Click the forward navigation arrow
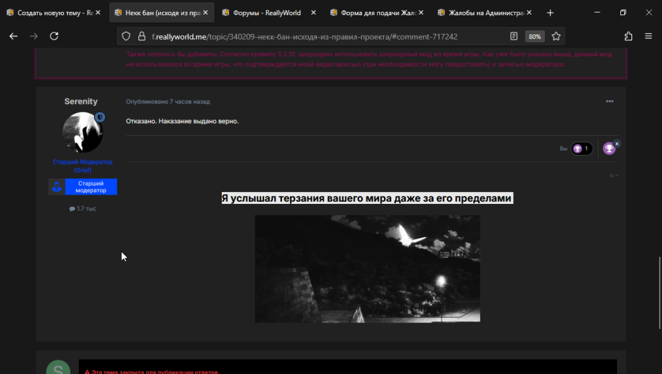662x374 pixels. pos(34,36)
